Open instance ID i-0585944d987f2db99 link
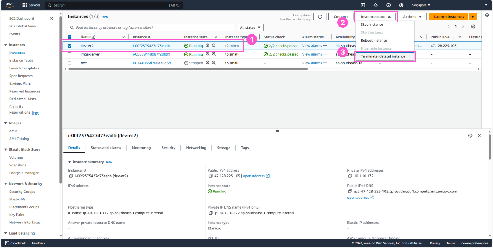The image size is (493, 248). pos(151,54)
